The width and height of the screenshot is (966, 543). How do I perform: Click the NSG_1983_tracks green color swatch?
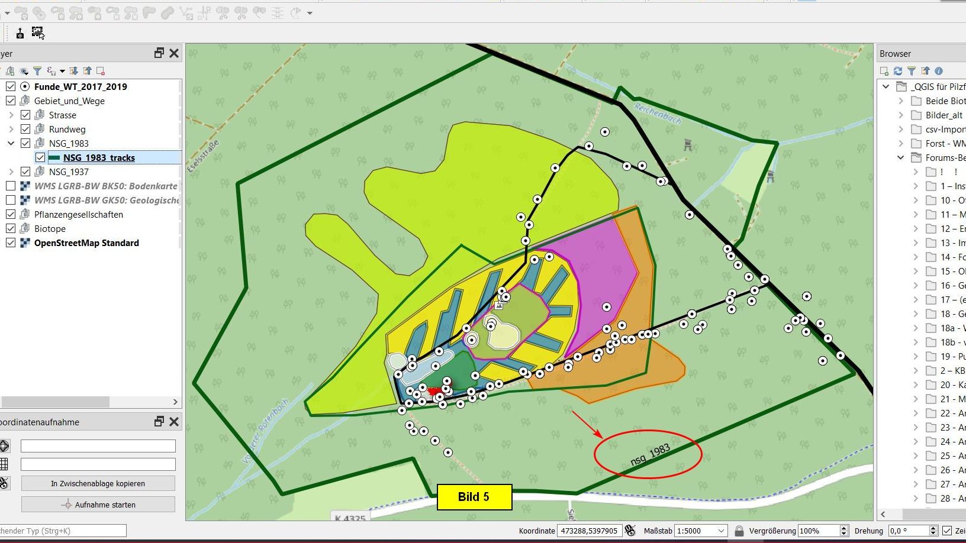54,157
